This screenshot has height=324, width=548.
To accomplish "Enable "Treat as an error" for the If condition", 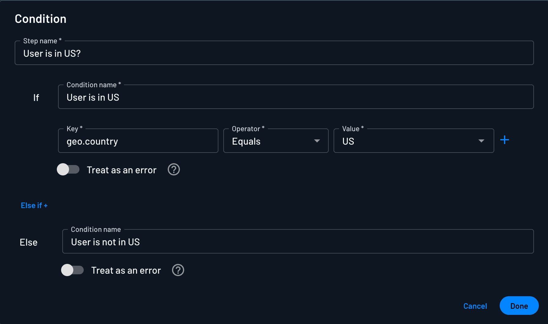I will 68,169.
